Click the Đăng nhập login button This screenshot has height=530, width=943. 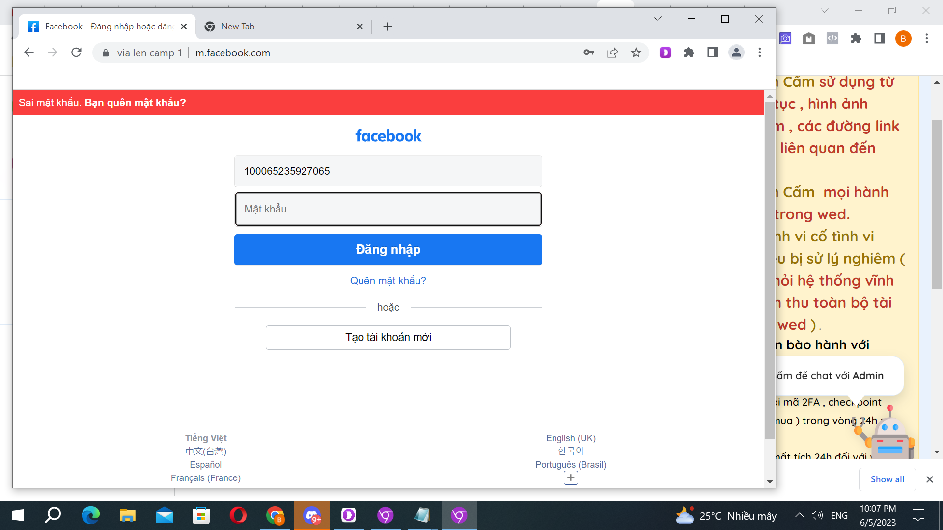(388, 249)
